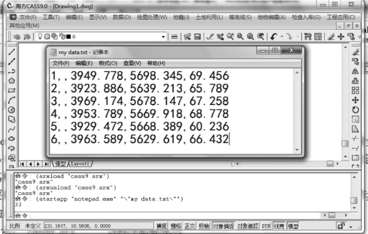Image resolution: width=368 pixels, height=234 pixels.
Task: Open 其他应用(M) menu
Action: (25, 25)
